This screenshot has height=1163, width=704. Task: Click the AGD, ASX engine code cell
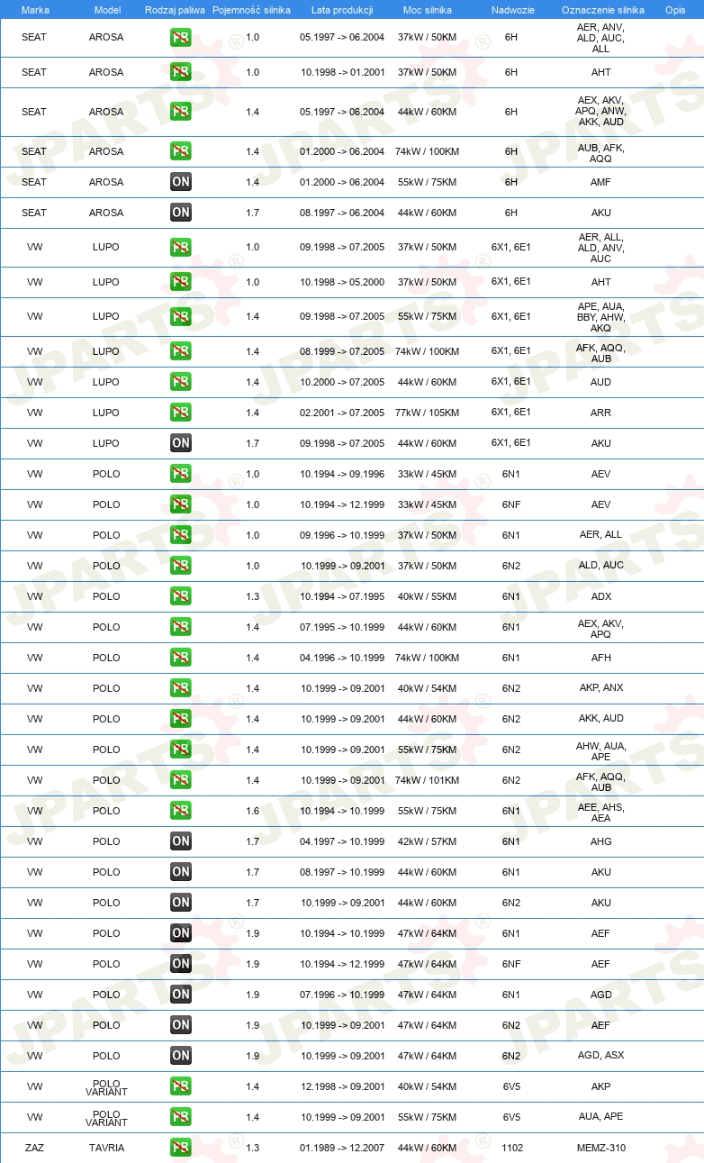pyautogui.click(x=601, y=1056)
